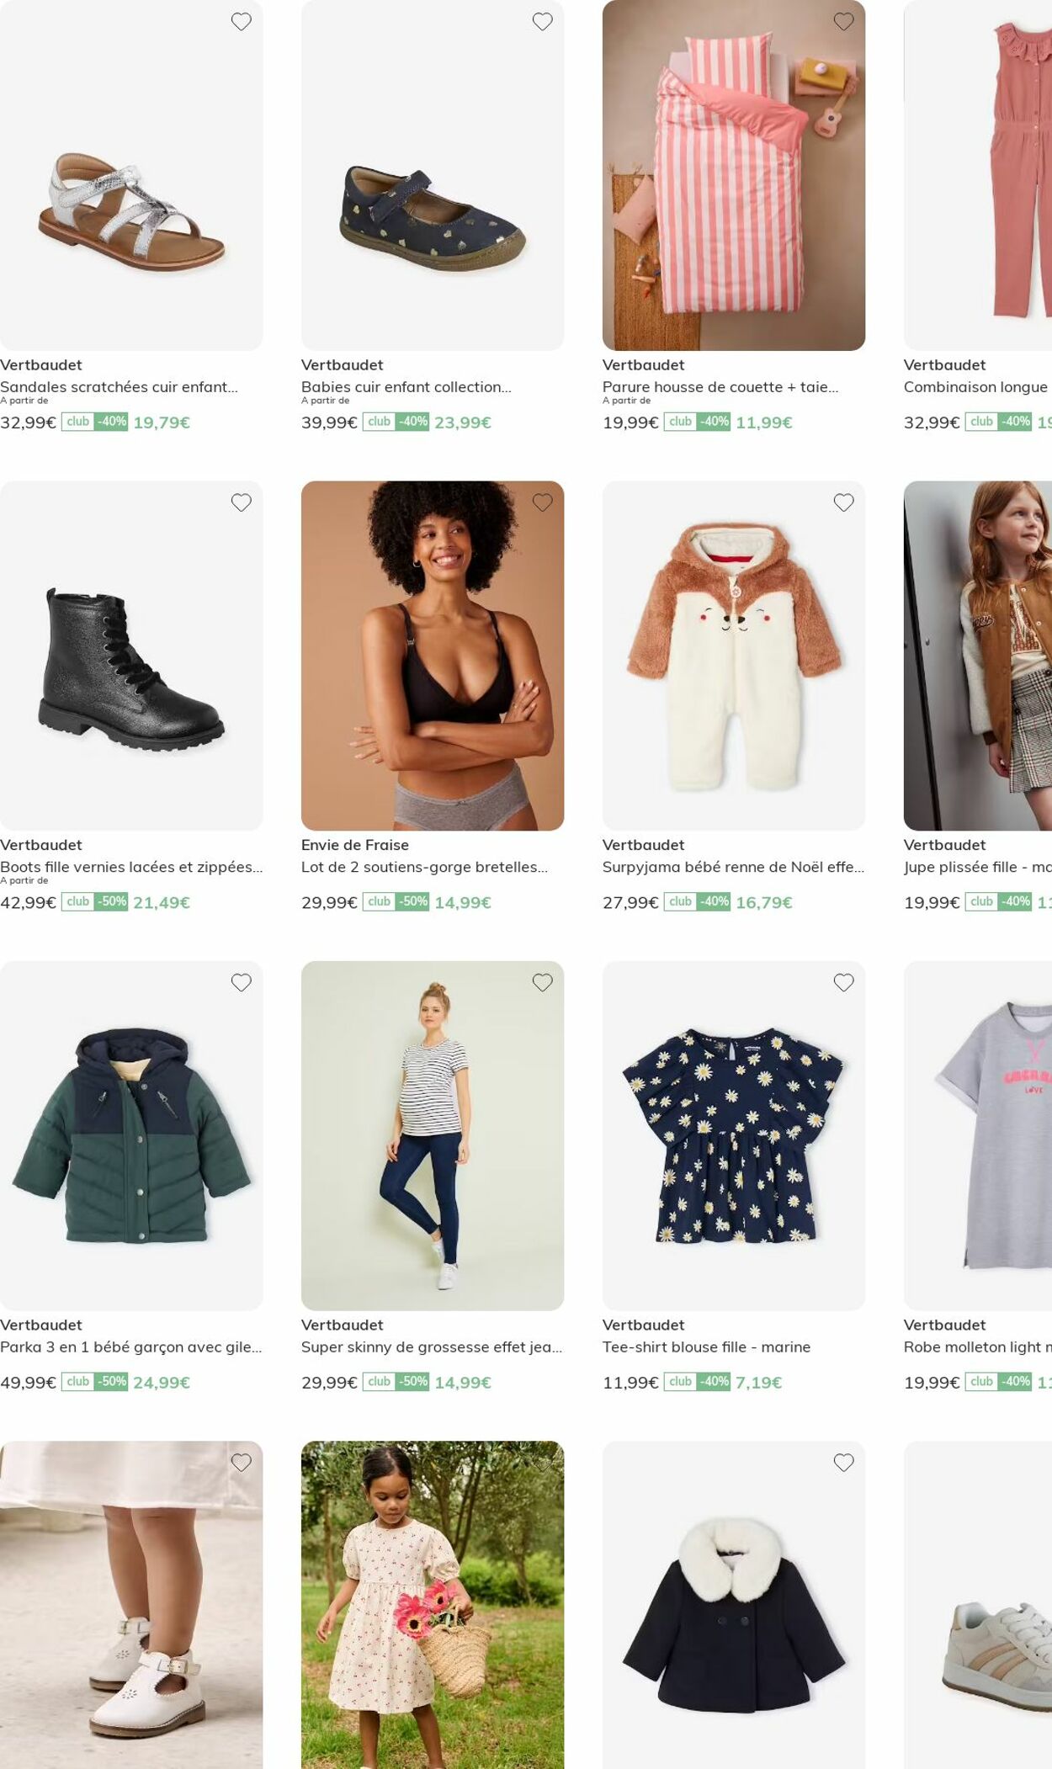Save navy coat with fur collar to wishlist
This screenshot has height=1769, width=1052.
843,1463
